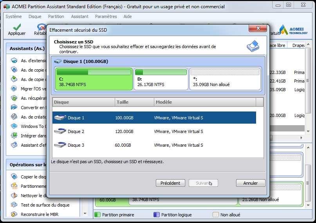Click the Précédent button

[x=170, y=183]
